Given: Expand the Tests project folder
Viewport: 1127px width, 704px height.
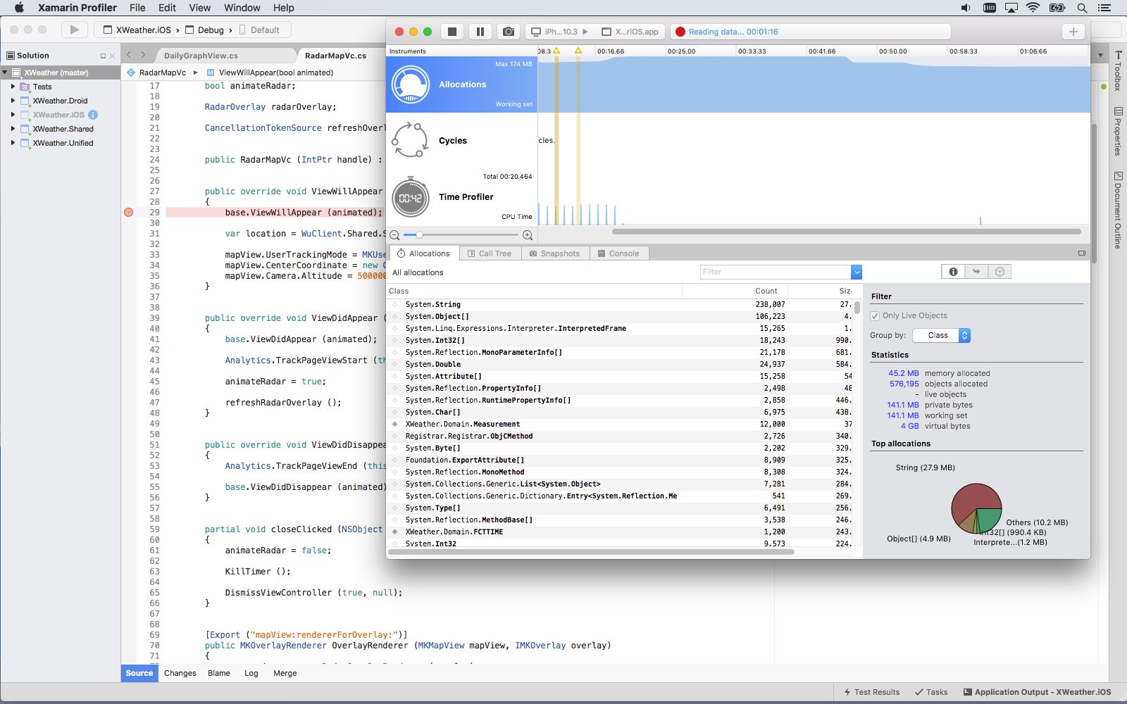Looking at the screenshot, I should coord(13,87).
